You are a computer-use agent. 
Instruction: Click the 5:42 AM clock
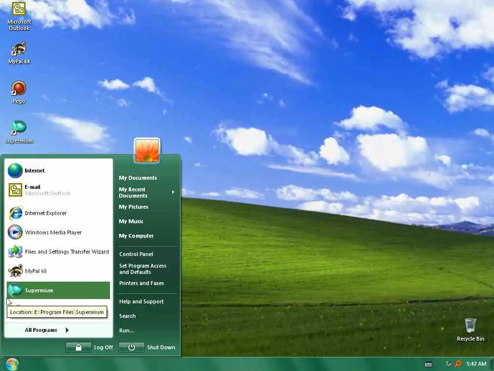[476, 364]
